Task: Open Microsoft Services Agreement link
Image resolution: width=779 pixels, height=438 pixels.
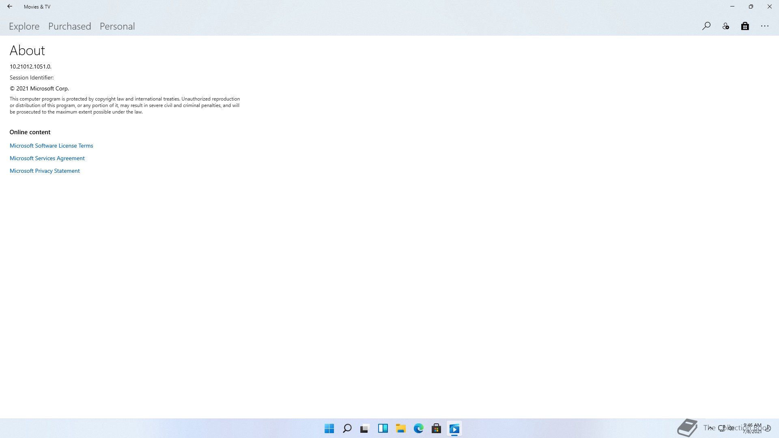Action: pyautogui.click(x=47, y=158)
